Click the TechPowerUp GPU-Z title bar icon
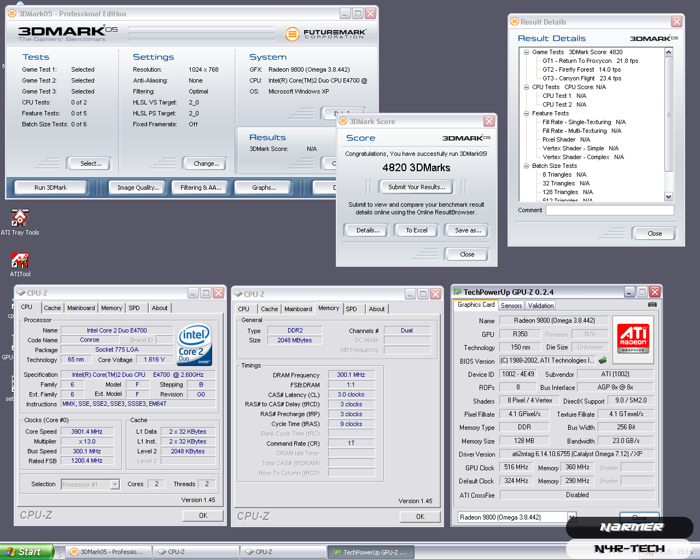 click(x=458, y=292)
